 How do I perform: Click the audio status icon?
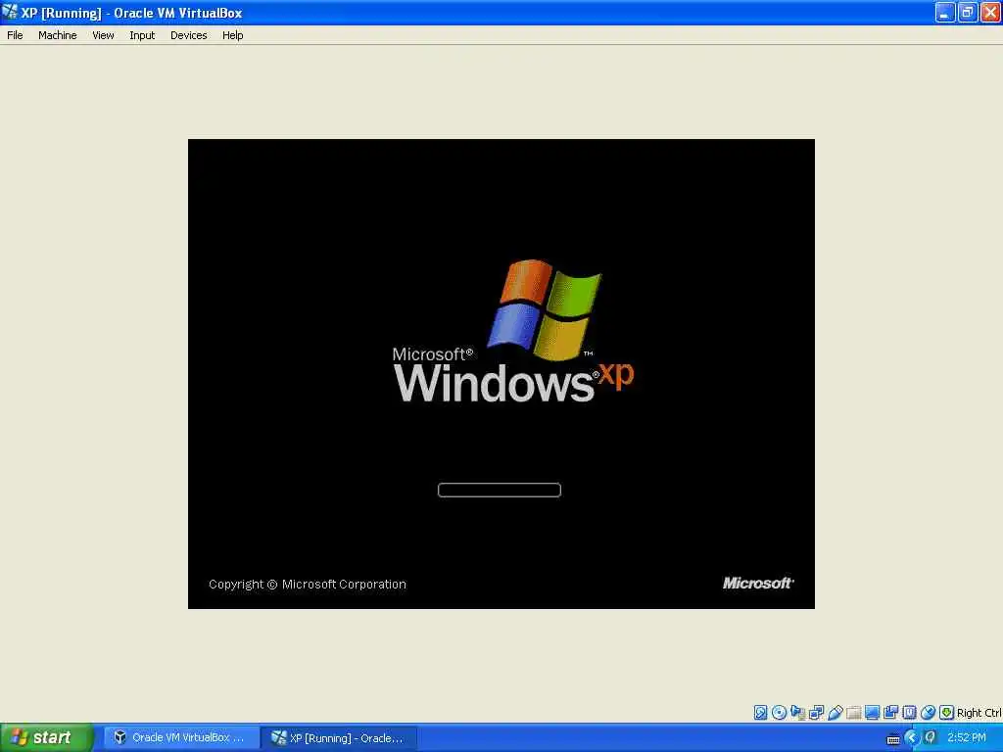tap(797, 713)
